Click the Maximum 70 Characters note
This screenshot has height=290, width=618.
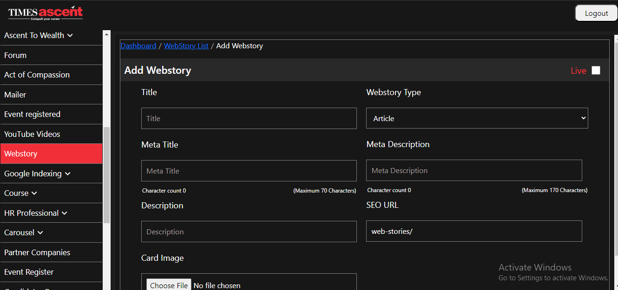325,191
